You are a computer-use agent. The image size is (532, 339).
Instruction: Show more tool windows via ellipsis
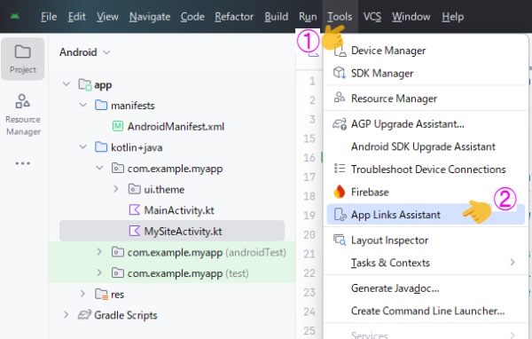pos(23,163)
